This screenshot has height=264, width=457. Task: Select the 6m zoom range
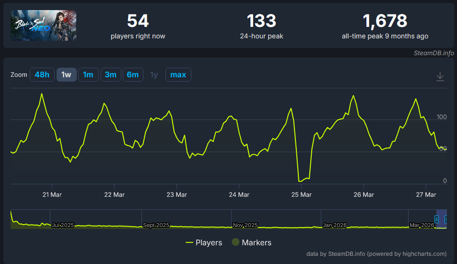[133, 75]
